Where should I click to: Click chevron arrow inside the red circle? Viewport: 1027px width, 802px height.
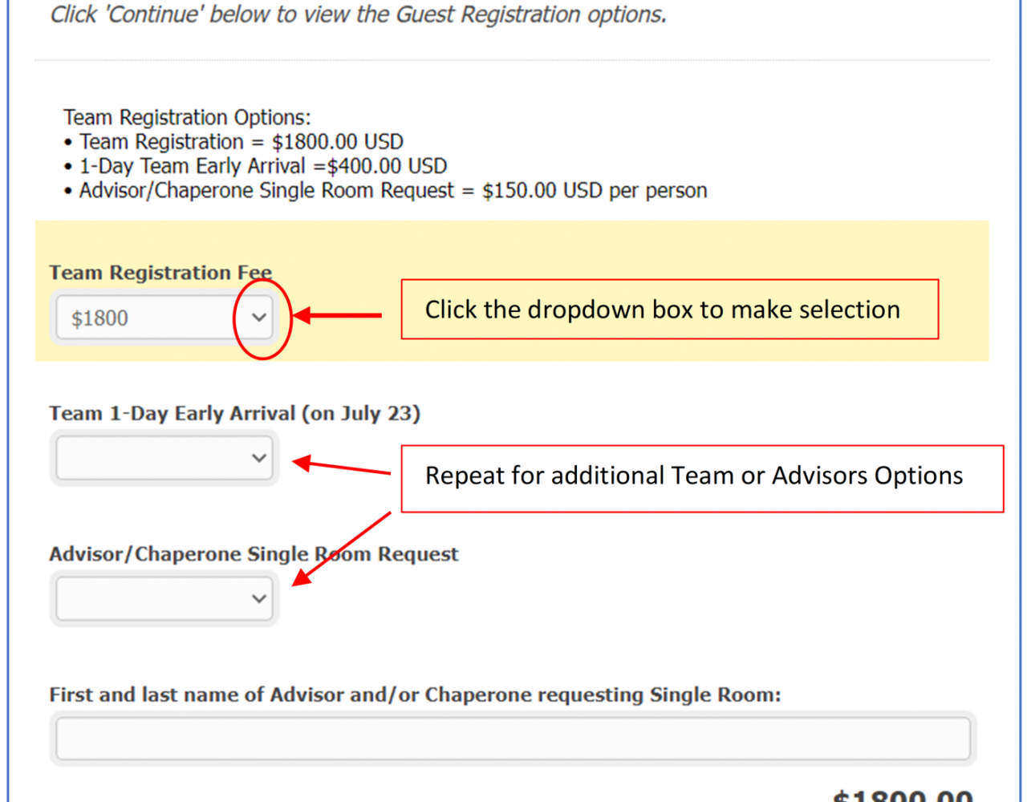(x=258, y=318)
